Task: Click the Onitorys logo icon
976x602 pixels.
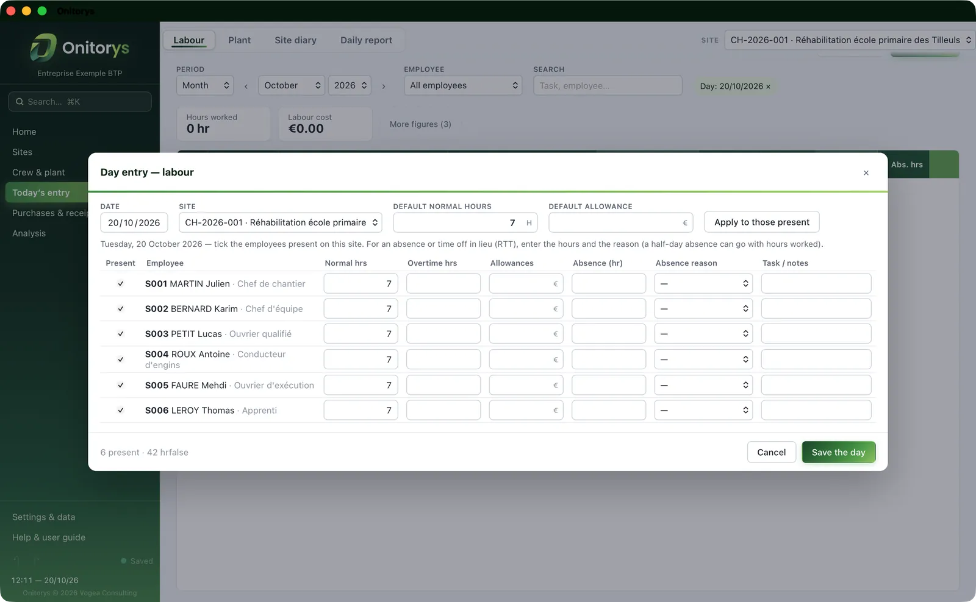Action: (x=43, y=48)
